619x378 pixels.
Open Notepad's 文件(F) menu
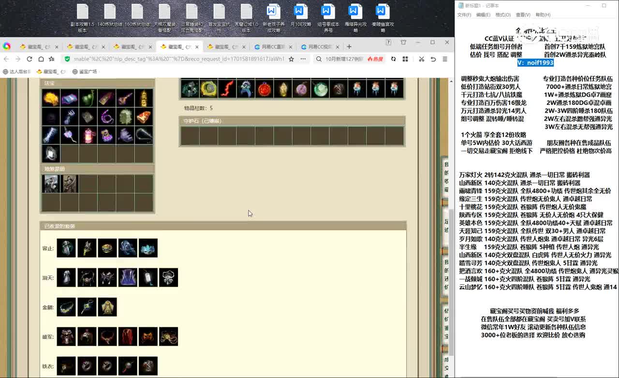pyautogui.click(x=464, y=15)
